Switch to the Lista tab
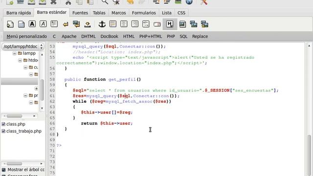Screen dimensions: 313x176 166,13
